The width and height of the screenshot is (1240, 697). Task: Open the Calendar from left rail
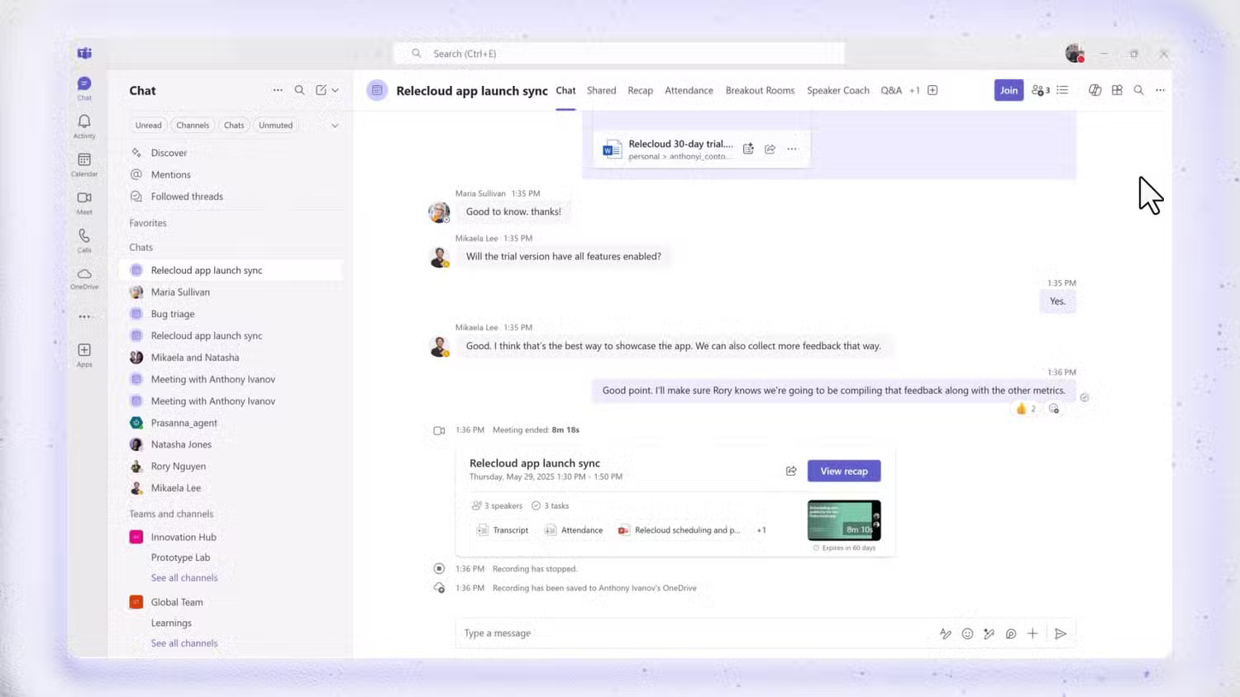[84, 164]
